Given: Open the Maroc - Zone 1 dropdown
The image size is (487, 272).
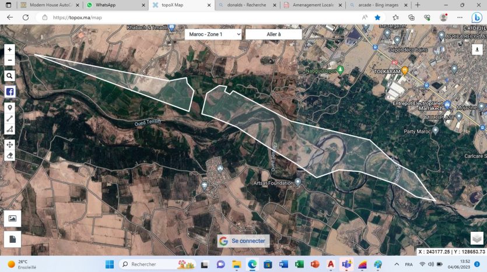Looking at the screenshot, I should tap(213, 34).
